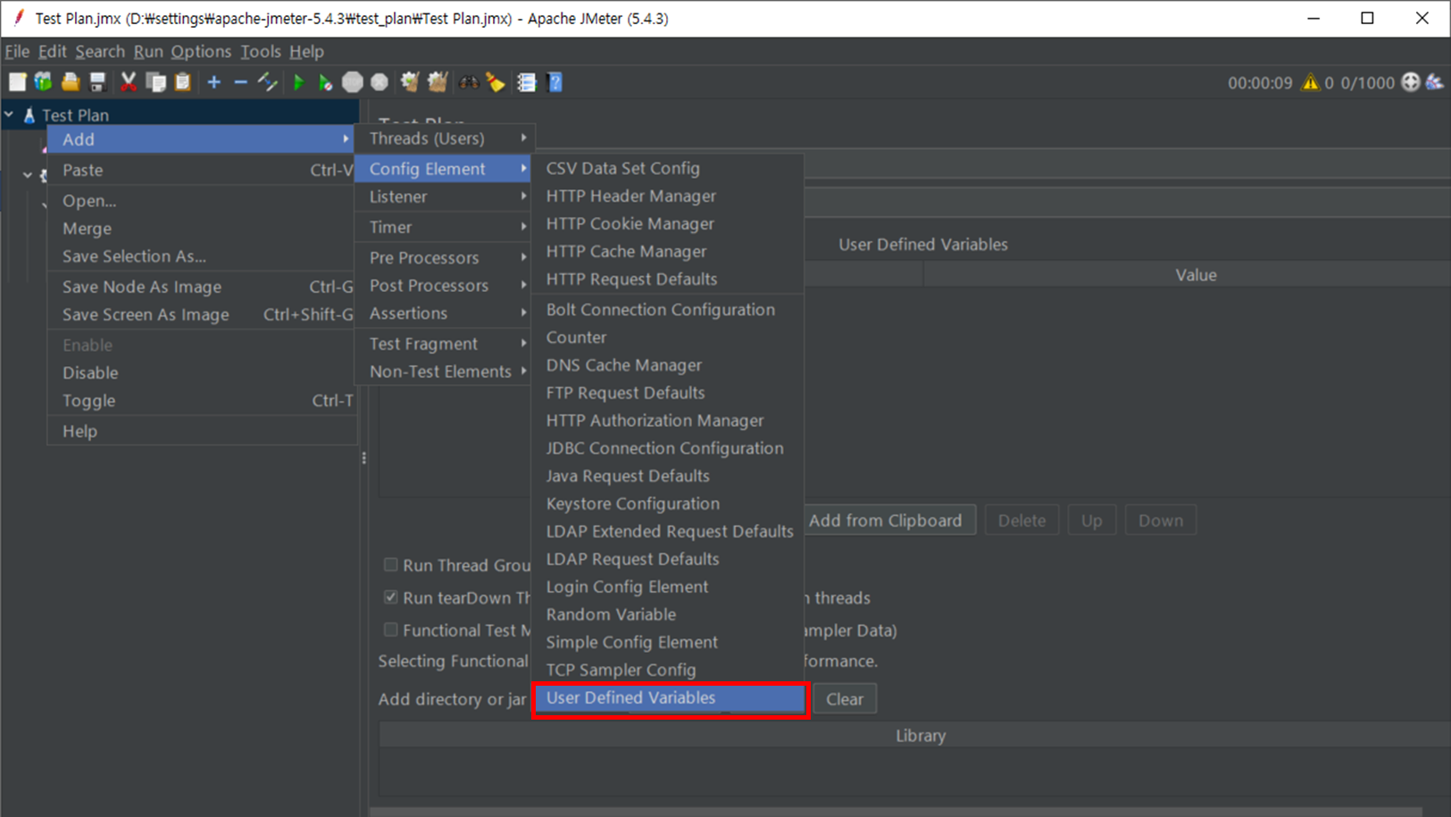The height and width of the screenshot is (817, 1451).
Task: Open the Templates toolbar icon
Action: point(43,82)
